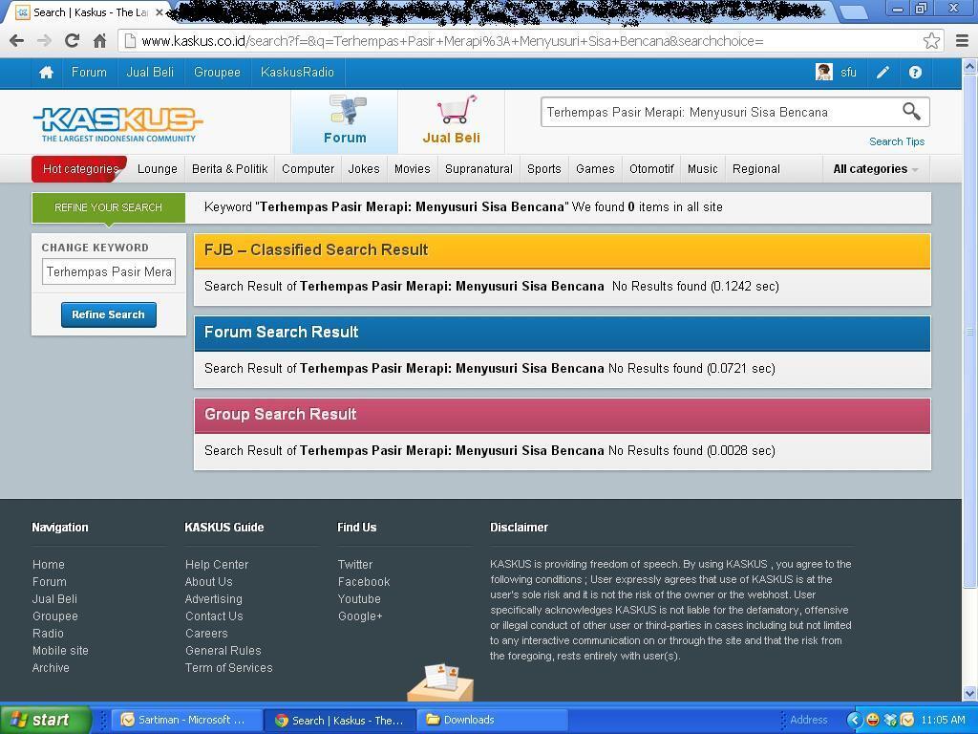
Task: Open Regional category
Action: 756,169
